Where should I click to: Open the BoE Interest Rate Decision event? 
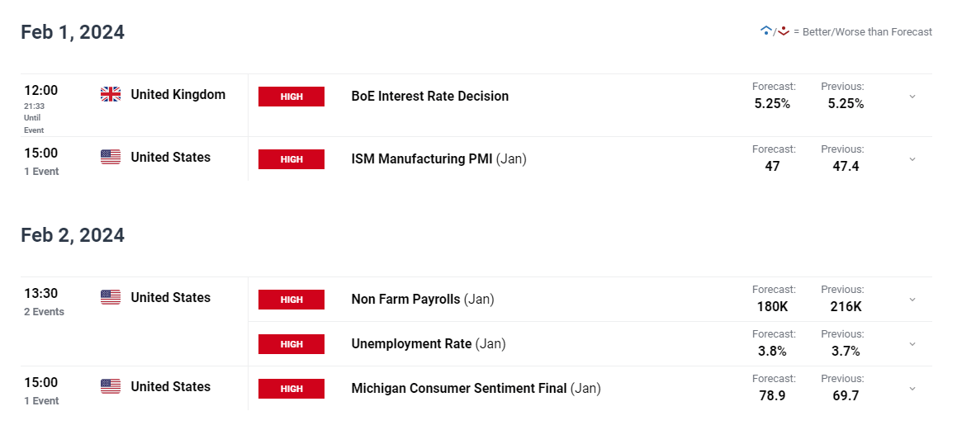(430, 97)
